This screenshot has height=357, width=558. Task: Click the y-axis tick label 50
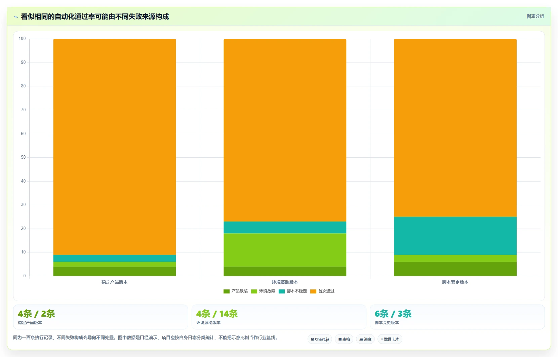[x=23, y=157]
